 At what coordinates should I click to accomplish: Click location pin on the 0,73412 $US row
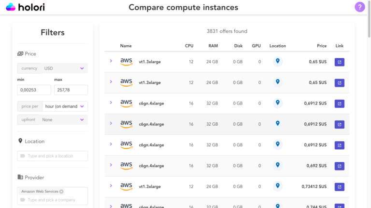277,186
